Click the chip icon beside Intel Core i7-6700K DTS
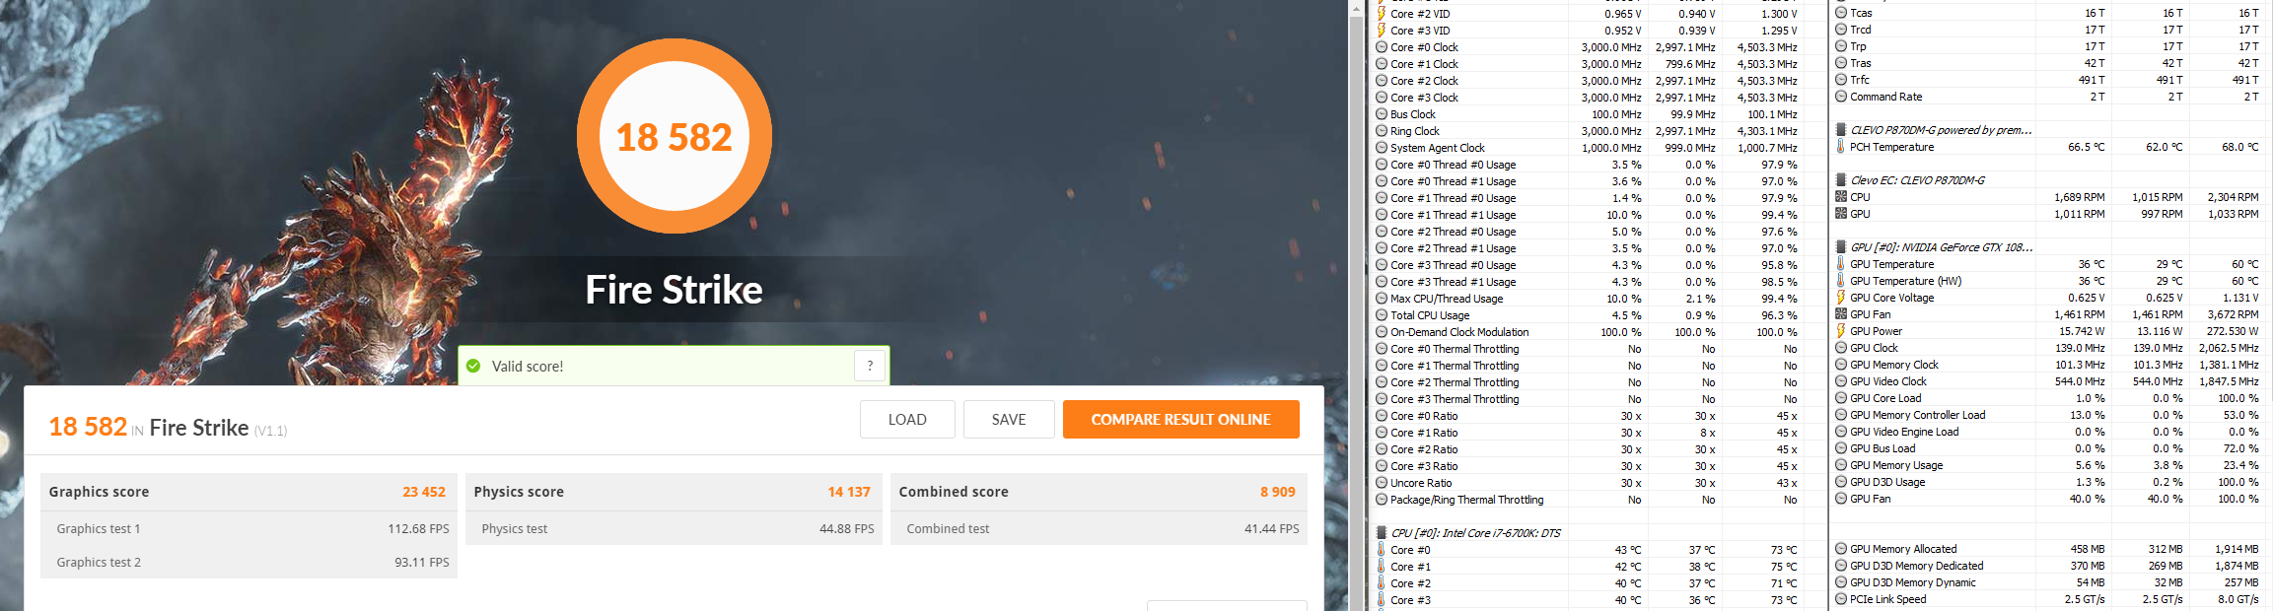Image resolution: width=2273 pixels, height=611 pixels. tap(1382, 533)
